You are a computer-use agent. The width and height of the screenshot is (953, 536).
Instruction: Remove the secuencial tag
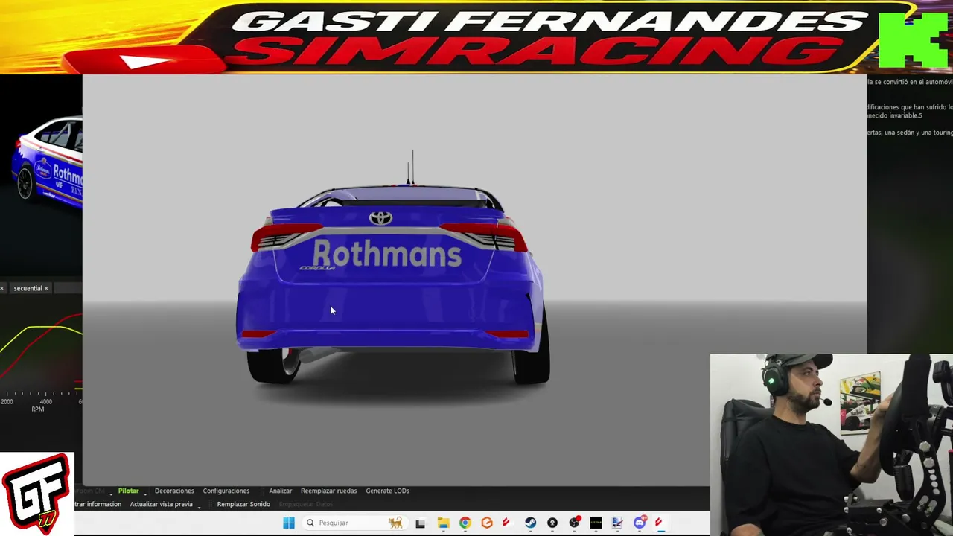(46, 288)
